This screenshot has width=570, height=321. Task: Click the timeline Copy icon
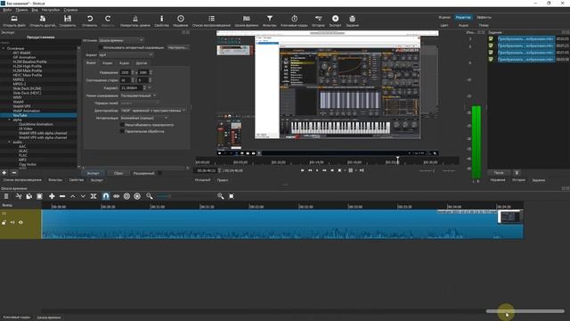pyautogui.click(x=29, y=196)
